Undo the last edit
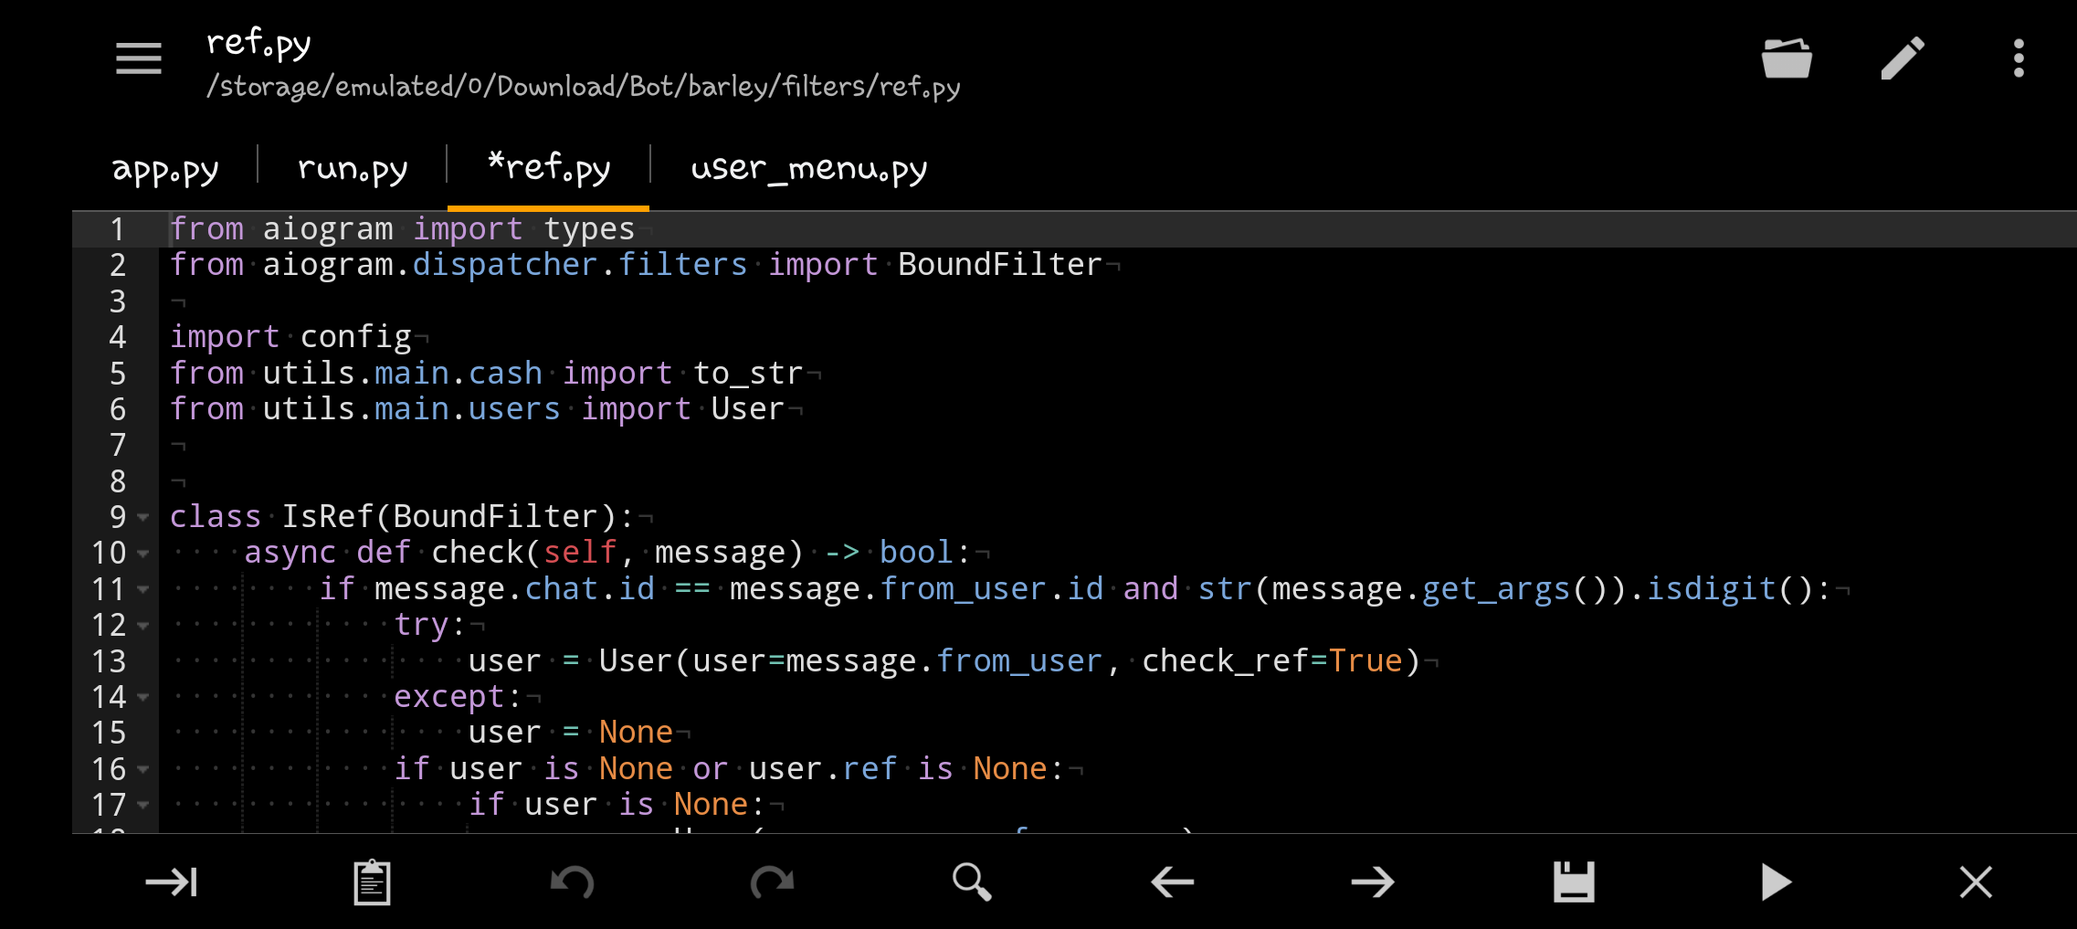The width and height of the screenshot is (2077, 929). tap(572, 881)
